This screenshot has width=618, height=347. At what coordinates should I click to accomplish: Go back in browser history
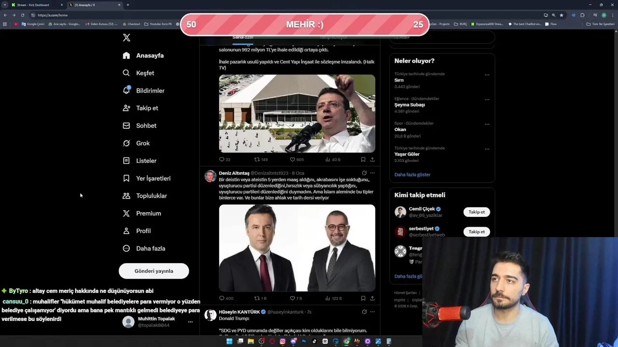tap(5, 15)
